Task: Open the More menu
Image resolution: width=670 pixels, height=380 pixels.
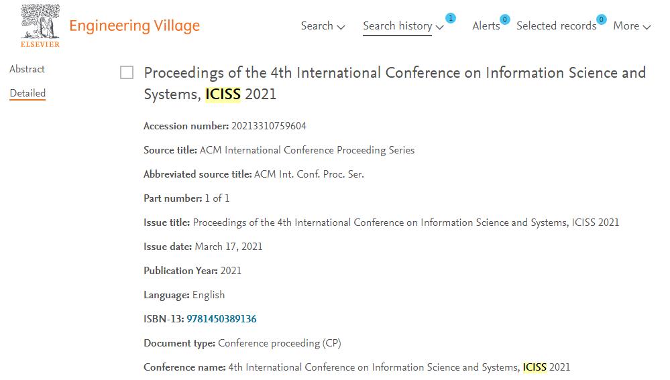Action: coord(626,25)
